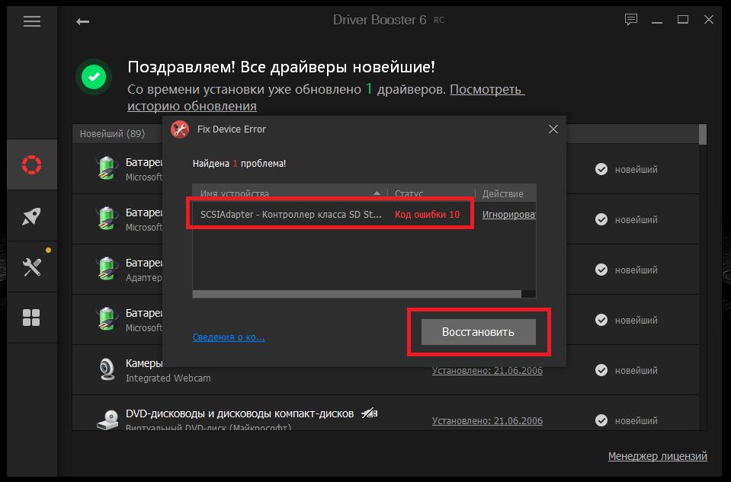Click the Игнорировать link for SCSIAdapter
The width and height of the screenshot is (731, 482).
[508, 214]
